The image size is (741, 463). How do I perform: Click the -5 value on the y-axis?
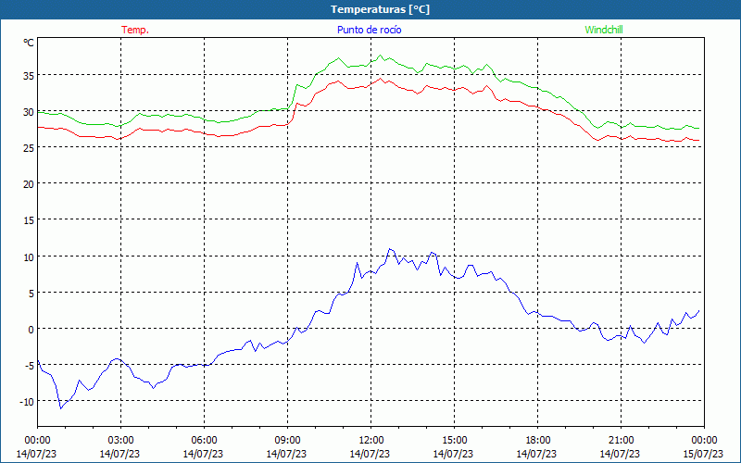click(30, 366)
